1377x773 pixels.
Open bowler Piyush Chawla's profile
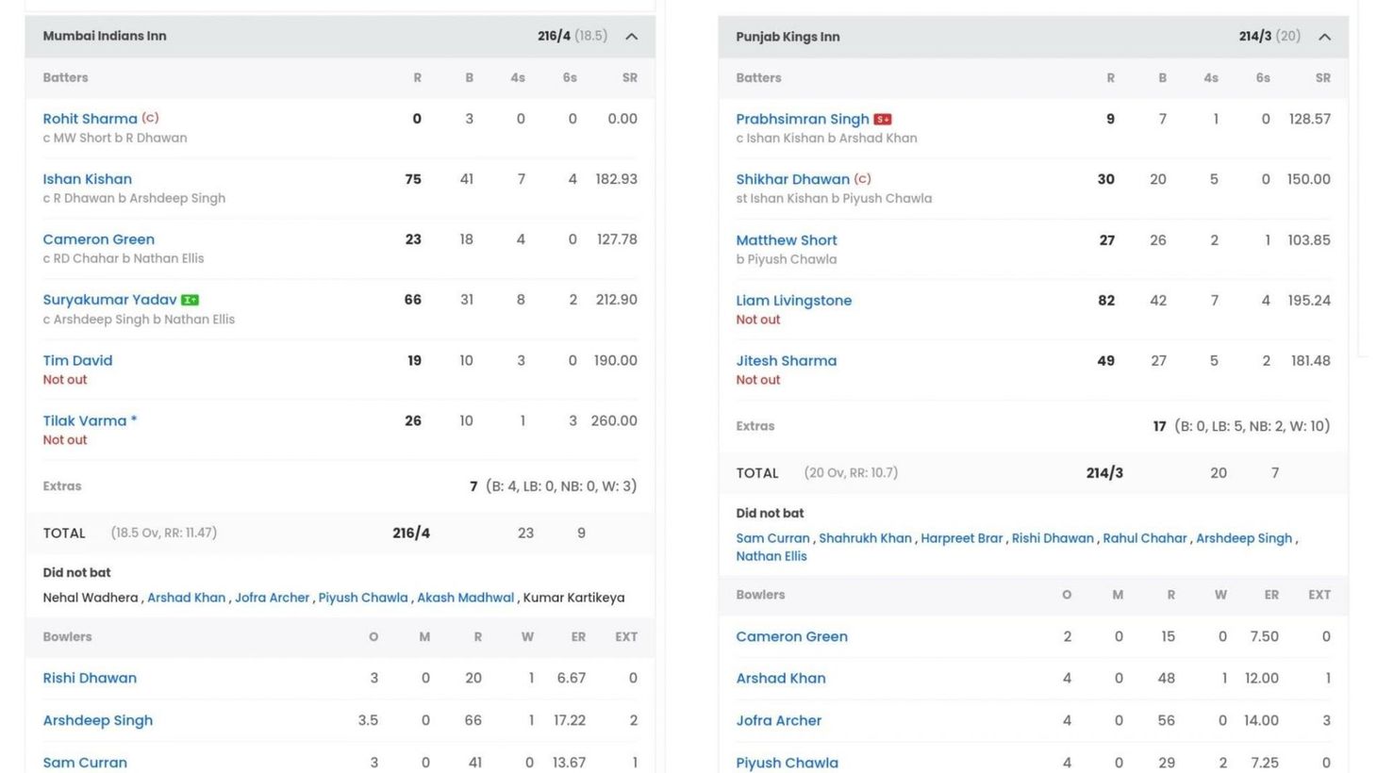tap(787, 762)
